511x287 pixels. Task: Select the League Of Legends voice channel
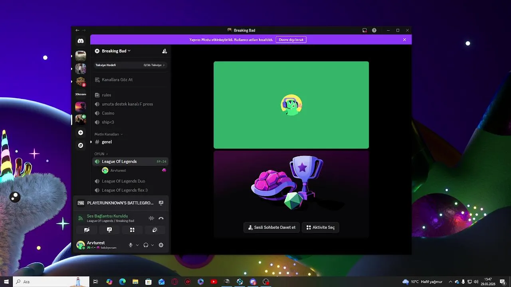point(130,161)
